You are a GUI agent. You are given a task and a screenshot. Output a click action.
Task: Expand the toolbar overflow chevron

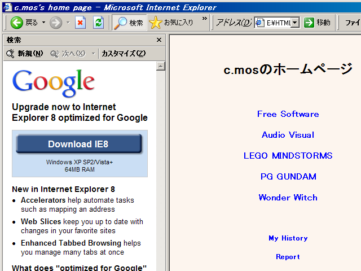click(x=204, y=19)
